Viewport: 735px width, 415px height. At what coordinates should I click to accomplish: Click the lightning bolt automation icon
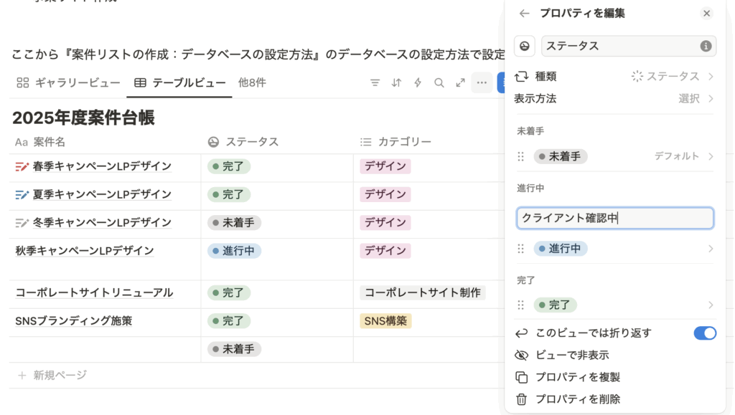pyautogui.click(x=418, y=83)
